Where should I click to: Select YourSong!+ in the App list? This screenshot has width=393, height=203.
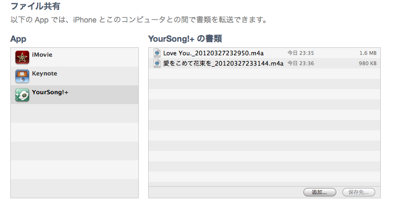click(75, 95)
